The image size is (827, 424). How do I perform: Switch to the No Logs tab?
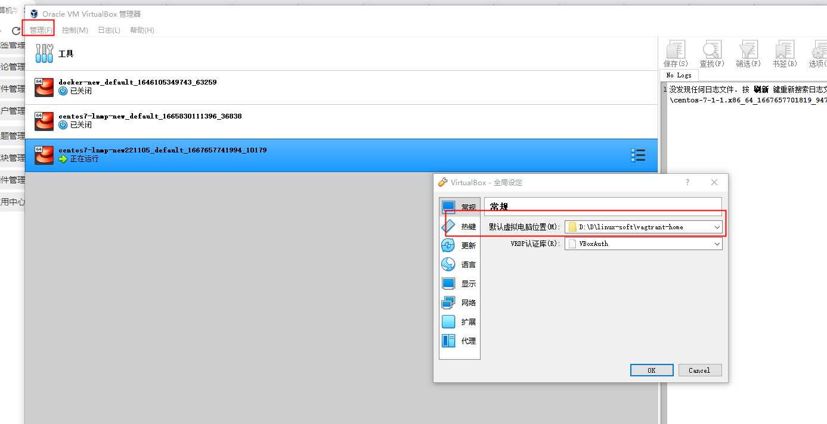[679, 76]
